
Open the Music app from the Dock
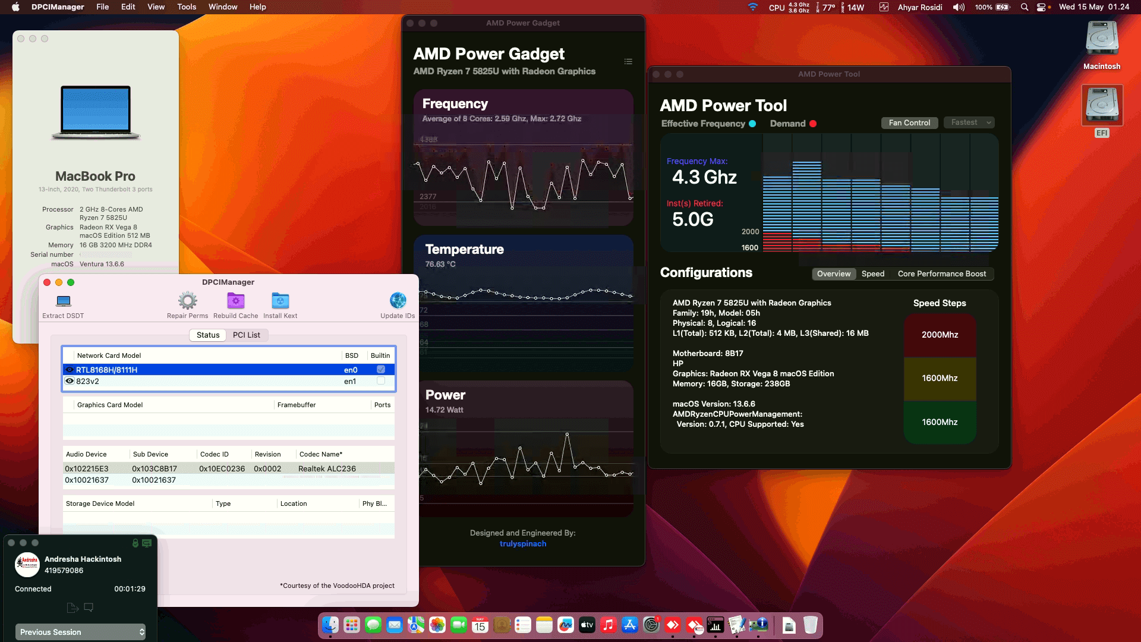(609, 625)
